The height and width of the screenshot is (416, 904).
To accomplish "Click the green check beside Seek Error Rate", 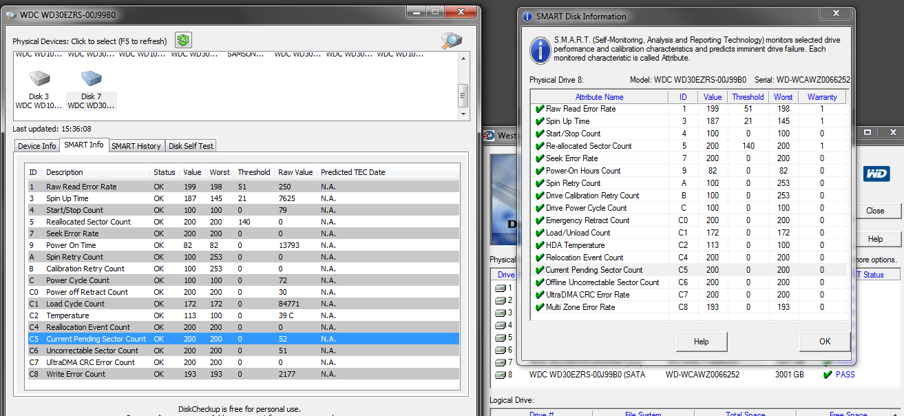I will point(539,158).
